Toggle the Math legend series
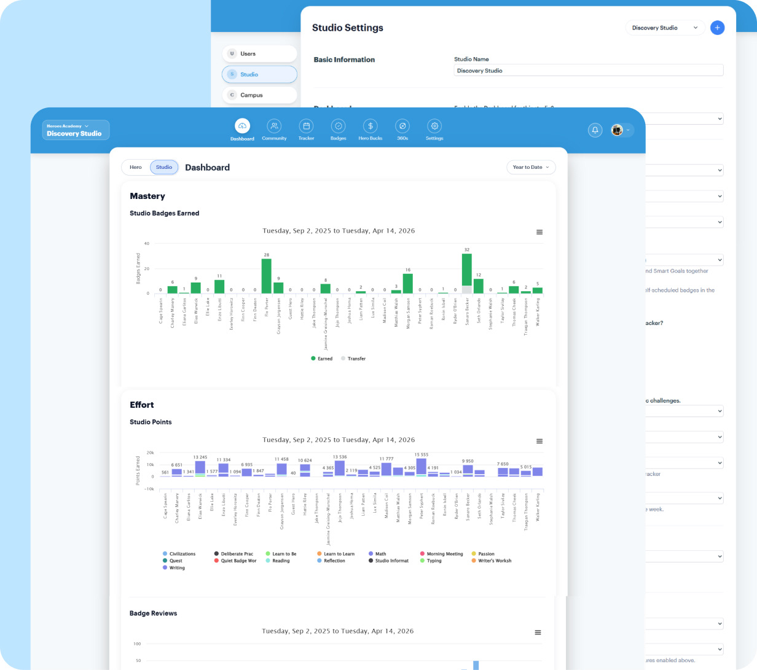This screenshot has height=670, width=757. click(377, 554)
